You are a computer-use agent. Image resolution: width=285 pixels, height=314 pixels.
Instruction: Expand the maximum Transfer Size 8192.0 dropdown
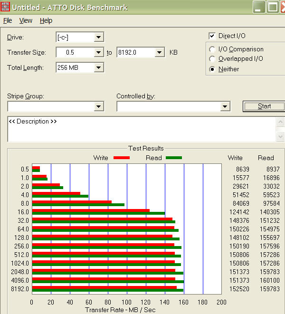159,52
